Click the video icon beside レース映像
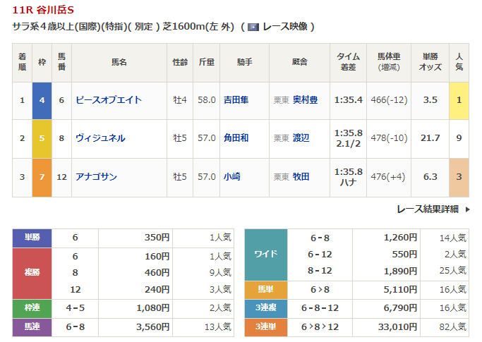 click(x=253, y=27)
